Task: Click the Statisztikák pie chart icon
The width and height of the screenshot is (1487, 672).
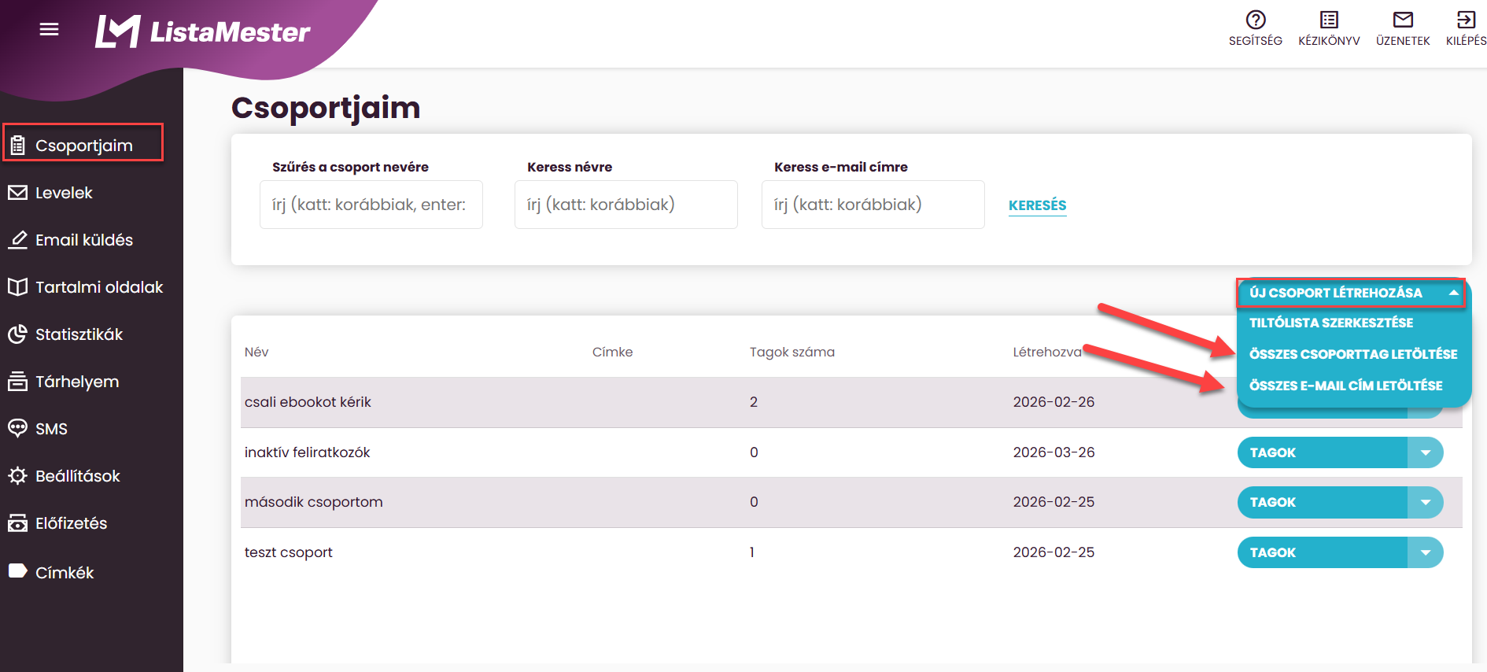Action: click(x=17, y=334)
